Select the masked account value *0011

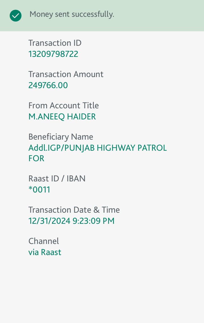click(x=39, y=190)
